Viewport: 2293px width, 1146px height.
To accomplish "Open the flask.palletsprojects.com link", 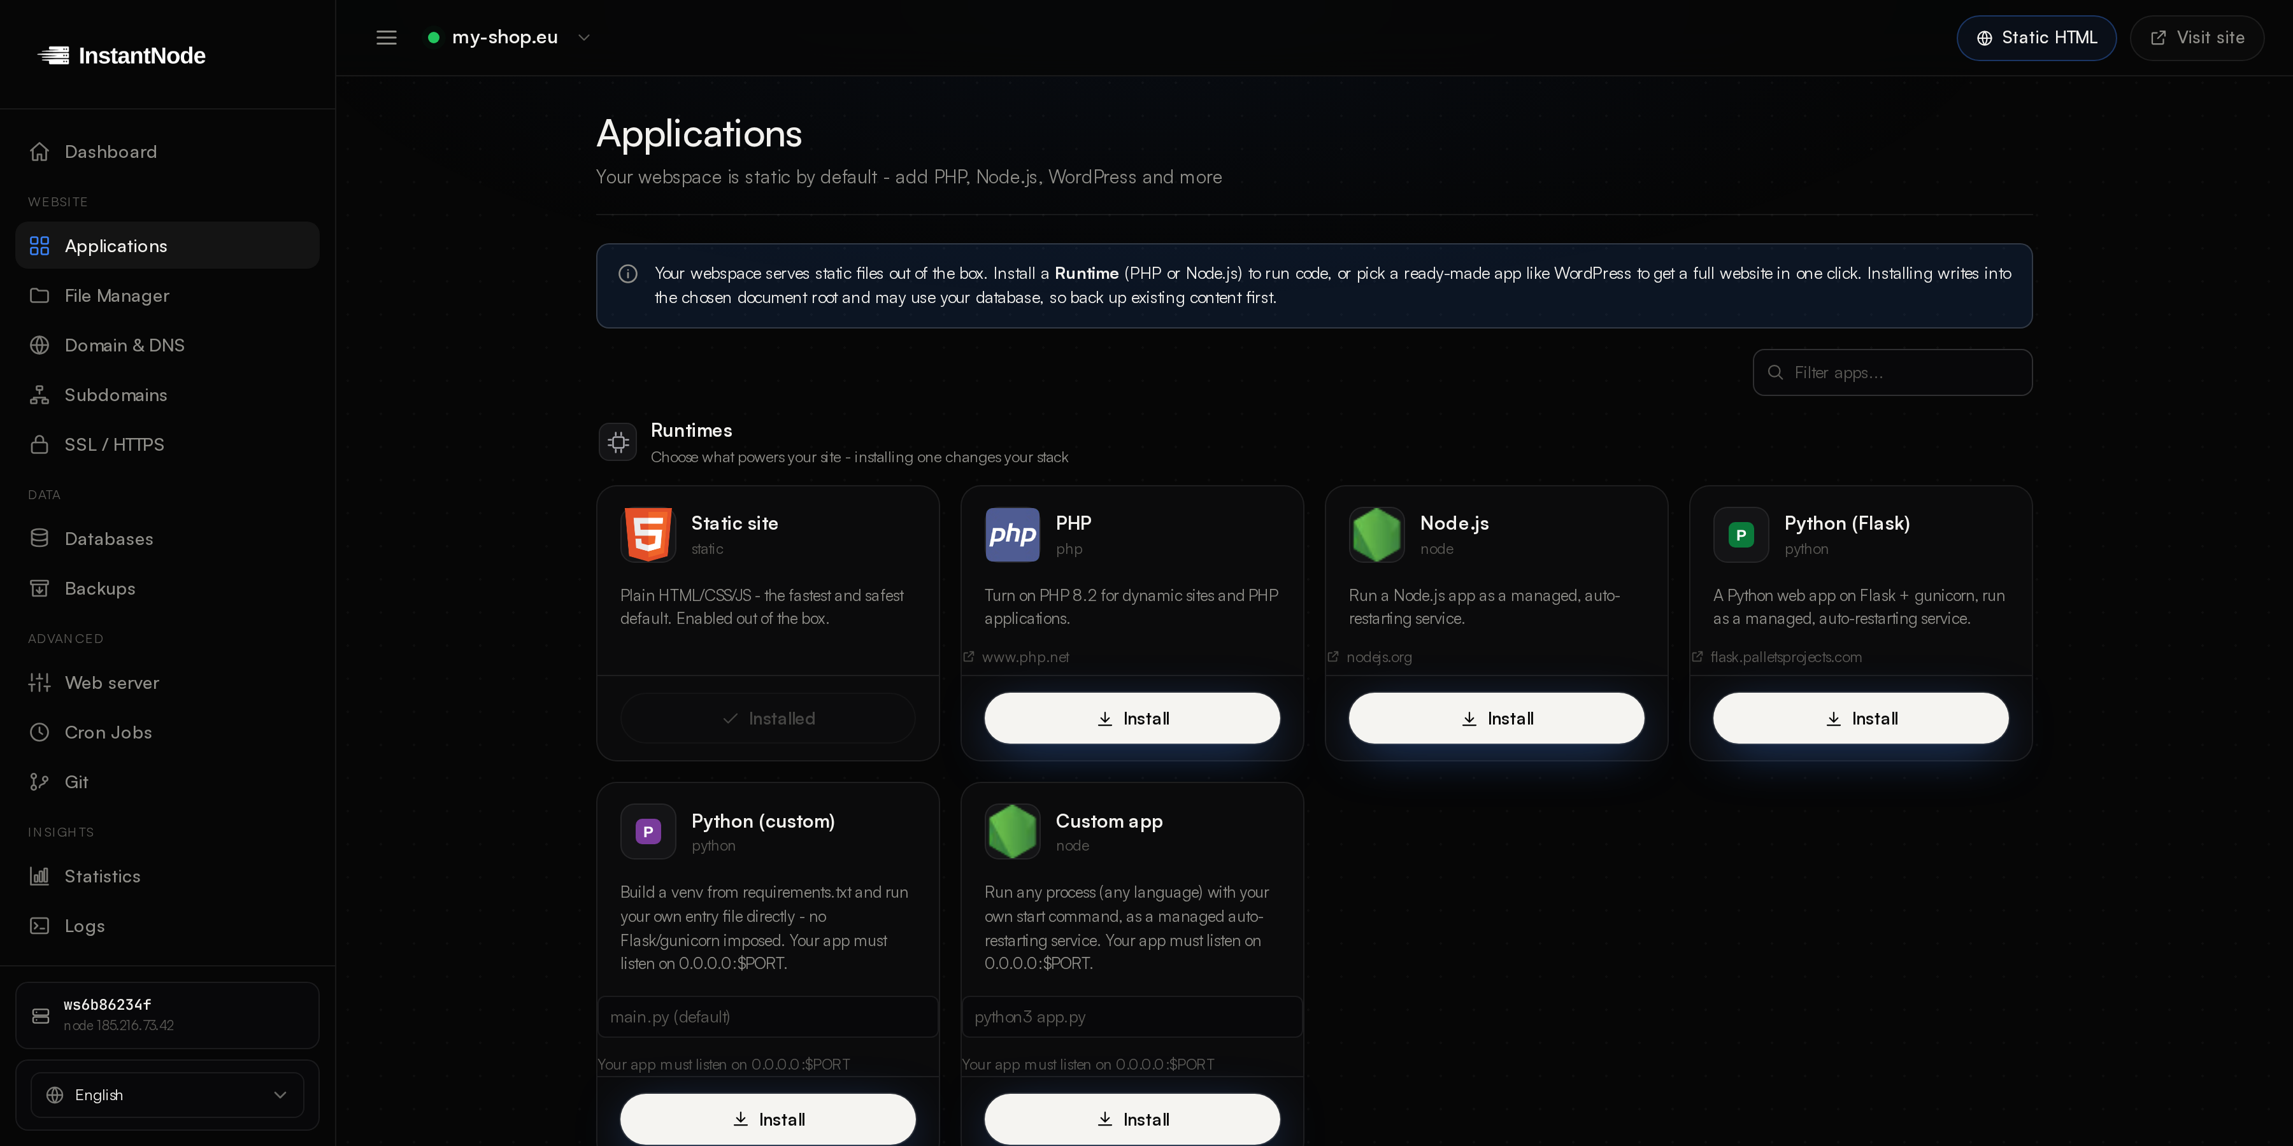I will (1776, 656).
